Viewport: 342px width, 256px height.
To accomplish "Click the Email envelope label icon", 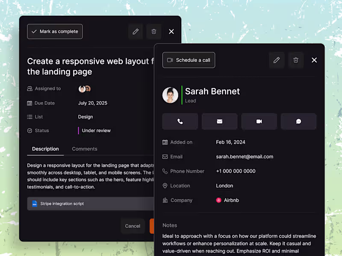I will 165,157.
